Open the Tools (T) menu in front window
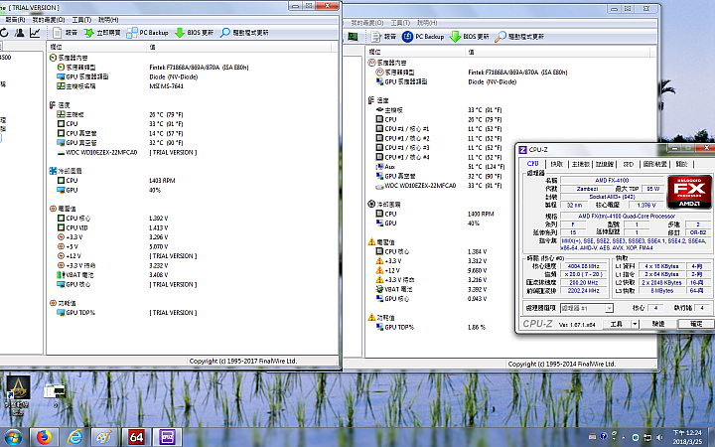This screenshot has height=447, width=715. pyautogui.click(x=81, y=20)
